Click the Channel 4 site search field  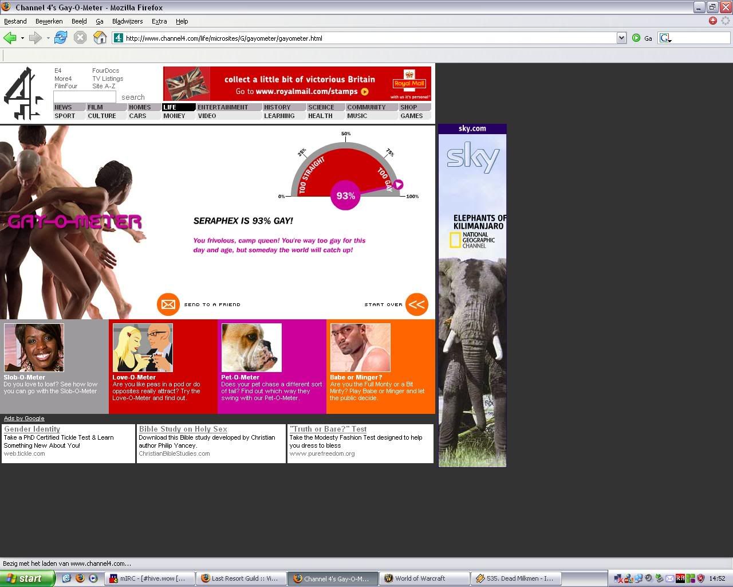(x=85, y=97)
